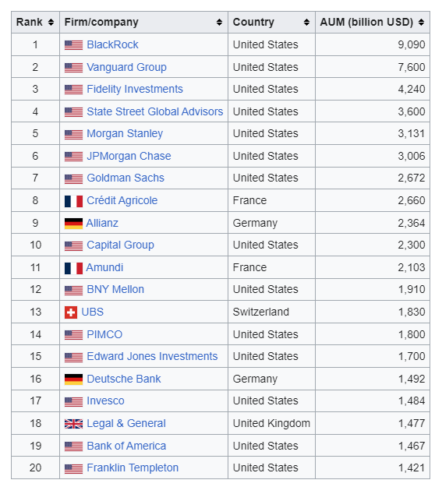
Task: Click rank number 13 cell
Action: coord(35,312)
